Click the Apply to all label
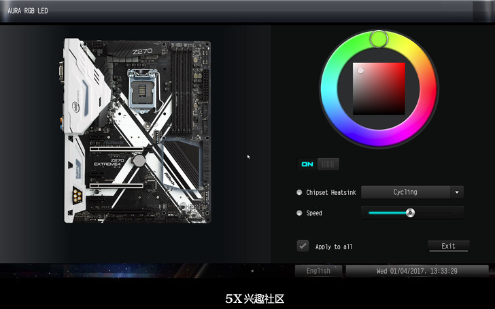495x309 pixels. pyautogui.click(x=334, y=247)
